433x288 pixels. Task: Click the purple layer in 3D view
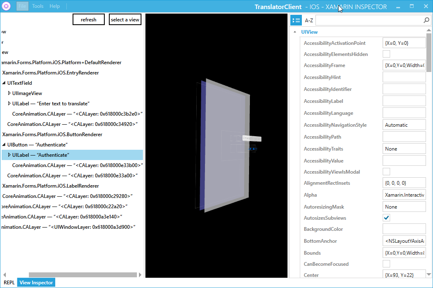click(x=203, y=146)
